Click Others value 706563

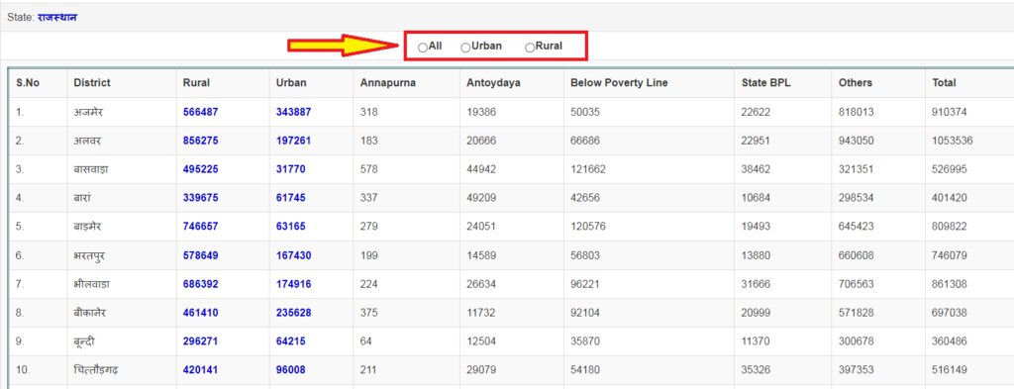coord(857,284)
